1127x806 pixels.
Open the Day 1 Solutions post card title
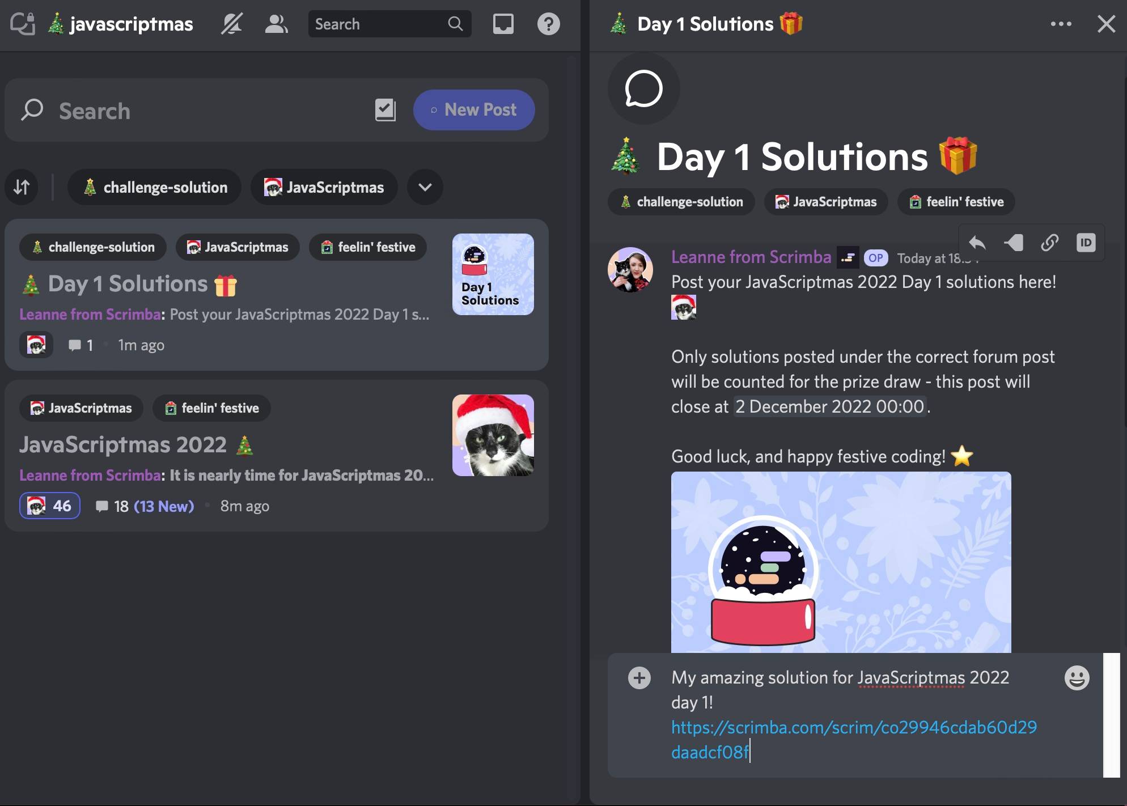click(128, 284)
